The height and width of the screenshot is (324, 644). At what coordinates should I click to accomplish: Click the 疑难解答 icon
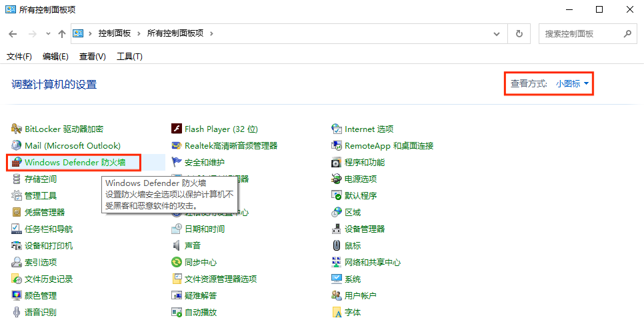[x=177, y=295]
